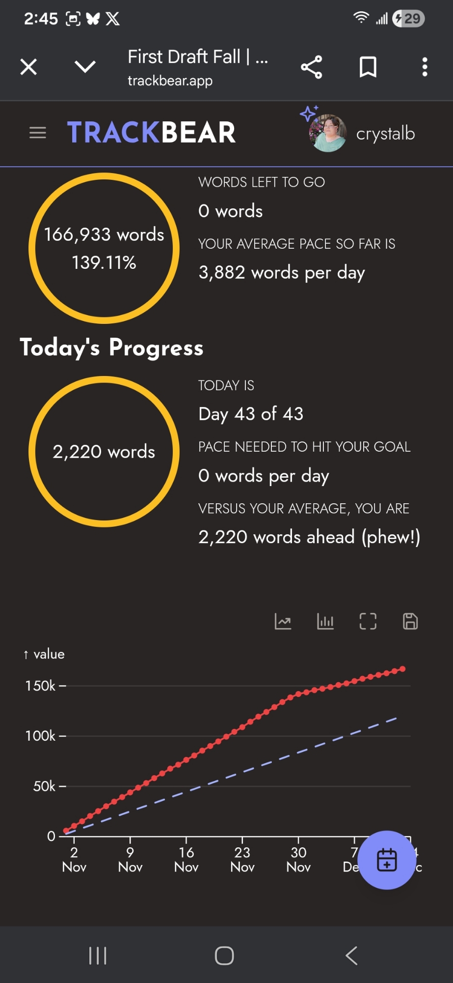The height and width of the screenshot is (983, 453).
Task: Switch chart to line graph view
Action: point(283,621)
